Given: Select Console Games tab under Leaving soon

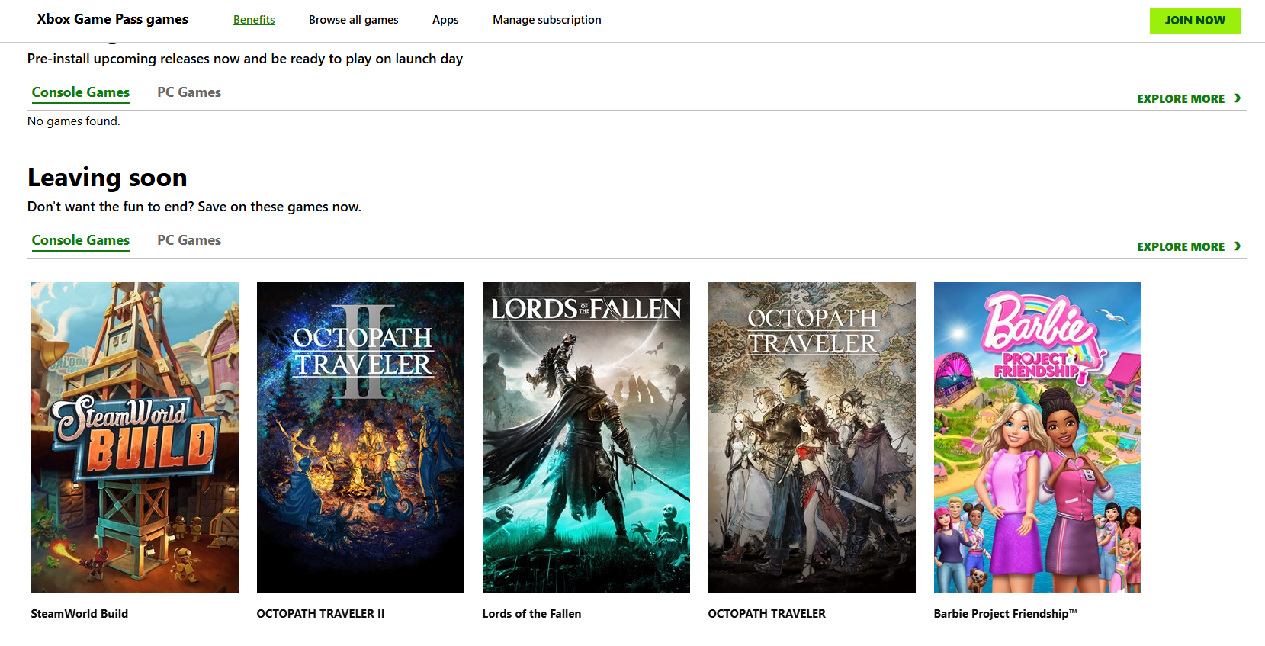Looking at the screenshot, I should point(81,240).
